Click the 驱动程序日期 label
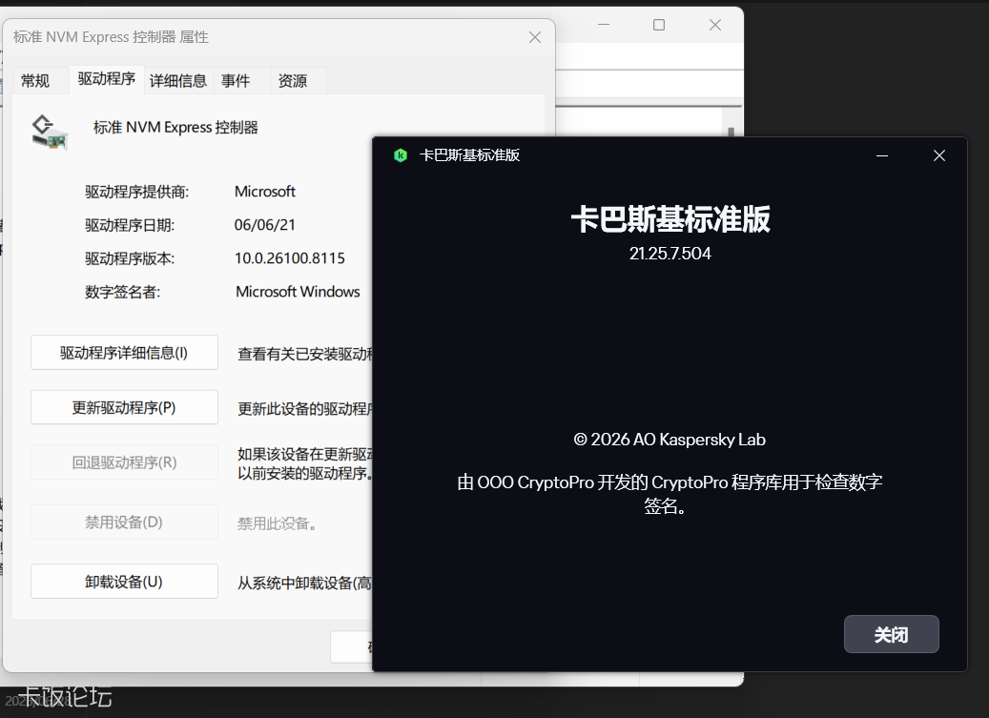 tap(130, 225)
